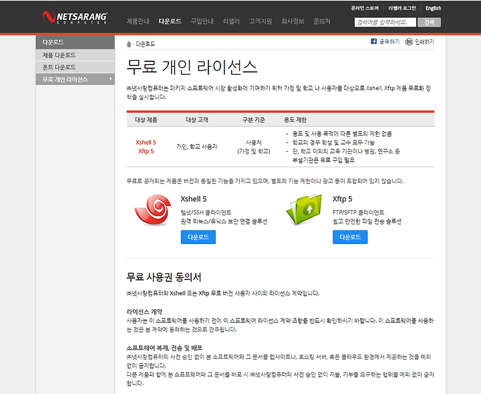
Task: Select 무료 개인 라이선스 in sidebar
Action: 75,79
